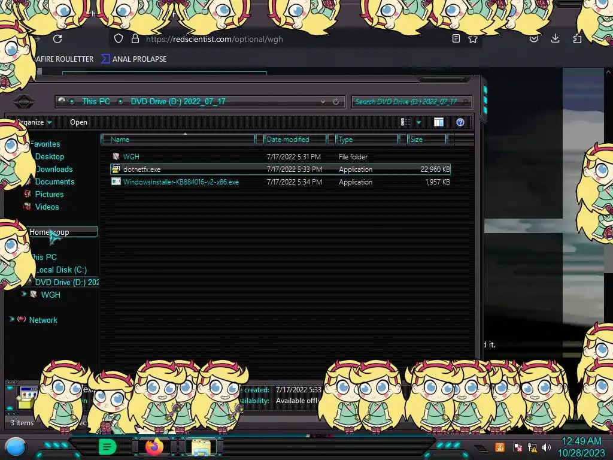Select Local Disk (C:) in tree
This screenshot has height=460, width=613.
pos(61,270)
